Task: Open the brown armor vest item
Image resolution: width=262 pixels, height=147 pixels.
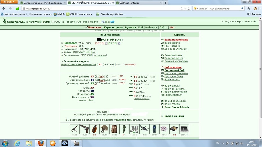Action: tap(114, 129)
